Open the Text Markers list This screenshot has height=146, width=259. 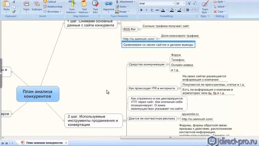(x=84, y=7)
